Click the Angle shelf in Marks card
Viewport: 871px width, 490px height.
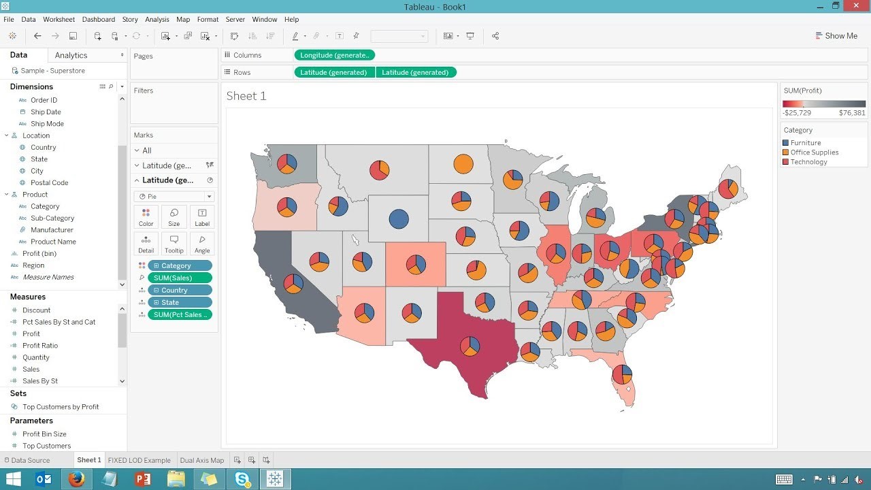pyautogui.click(x=201, y=243)
